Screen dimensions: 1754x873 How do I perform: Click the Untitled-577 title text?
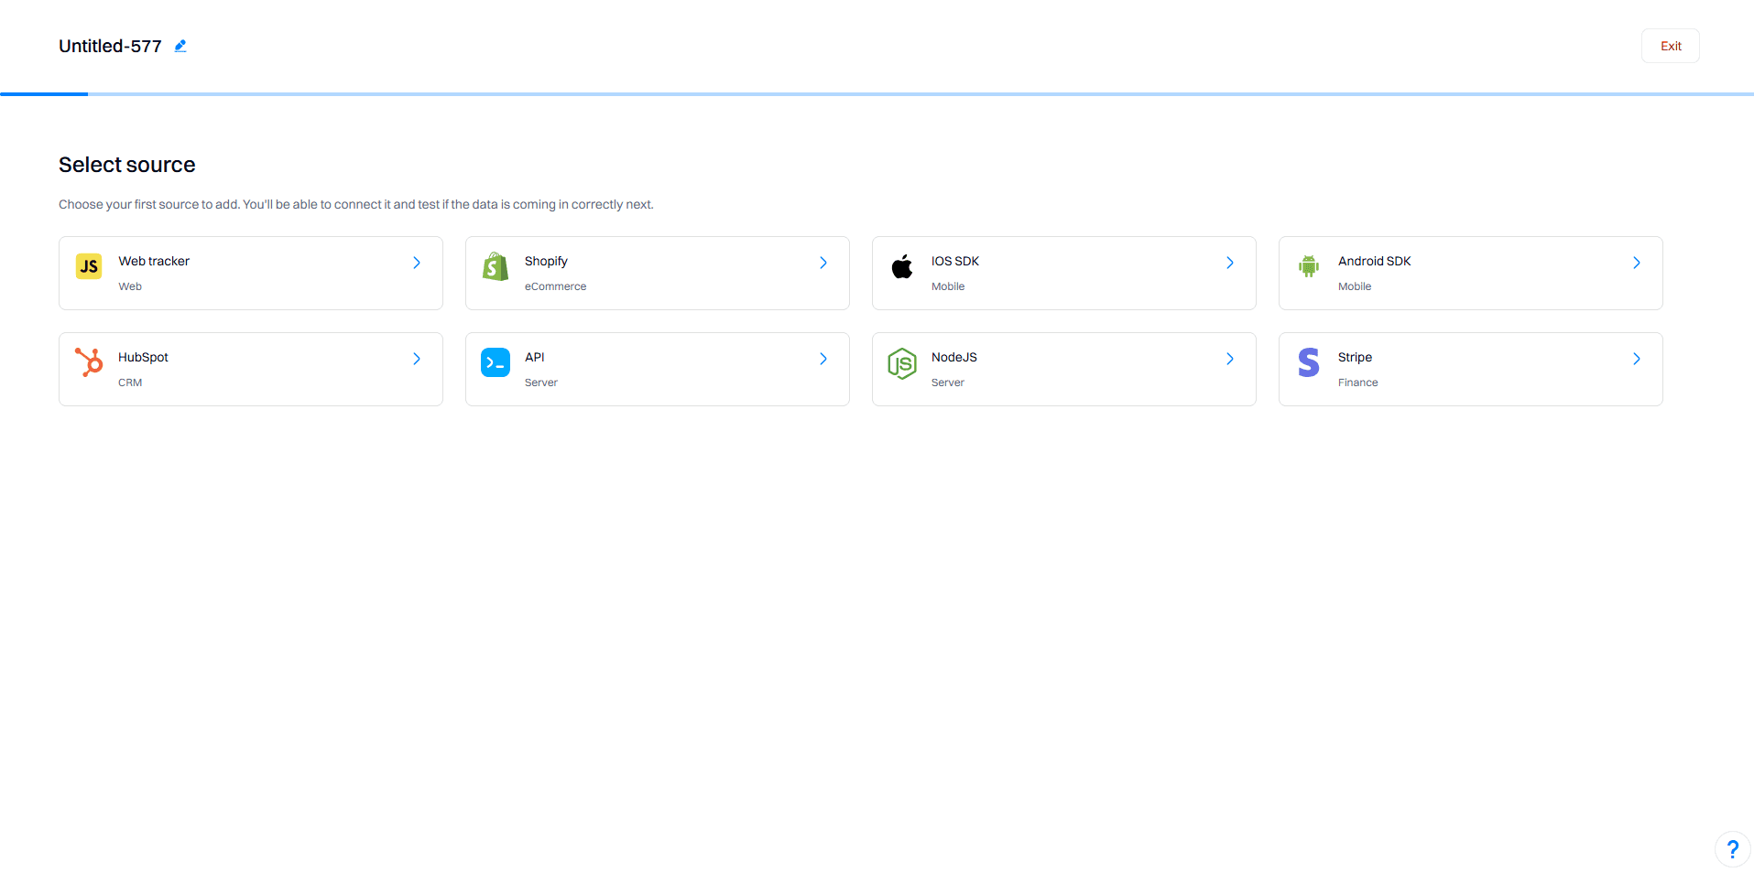pos(110,45)
